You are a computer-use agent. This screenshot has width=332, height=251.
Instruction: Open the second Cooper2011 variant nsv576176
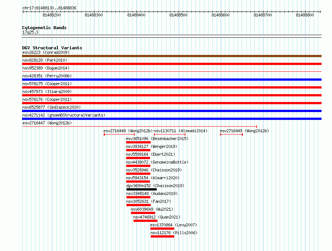[47, 99]
